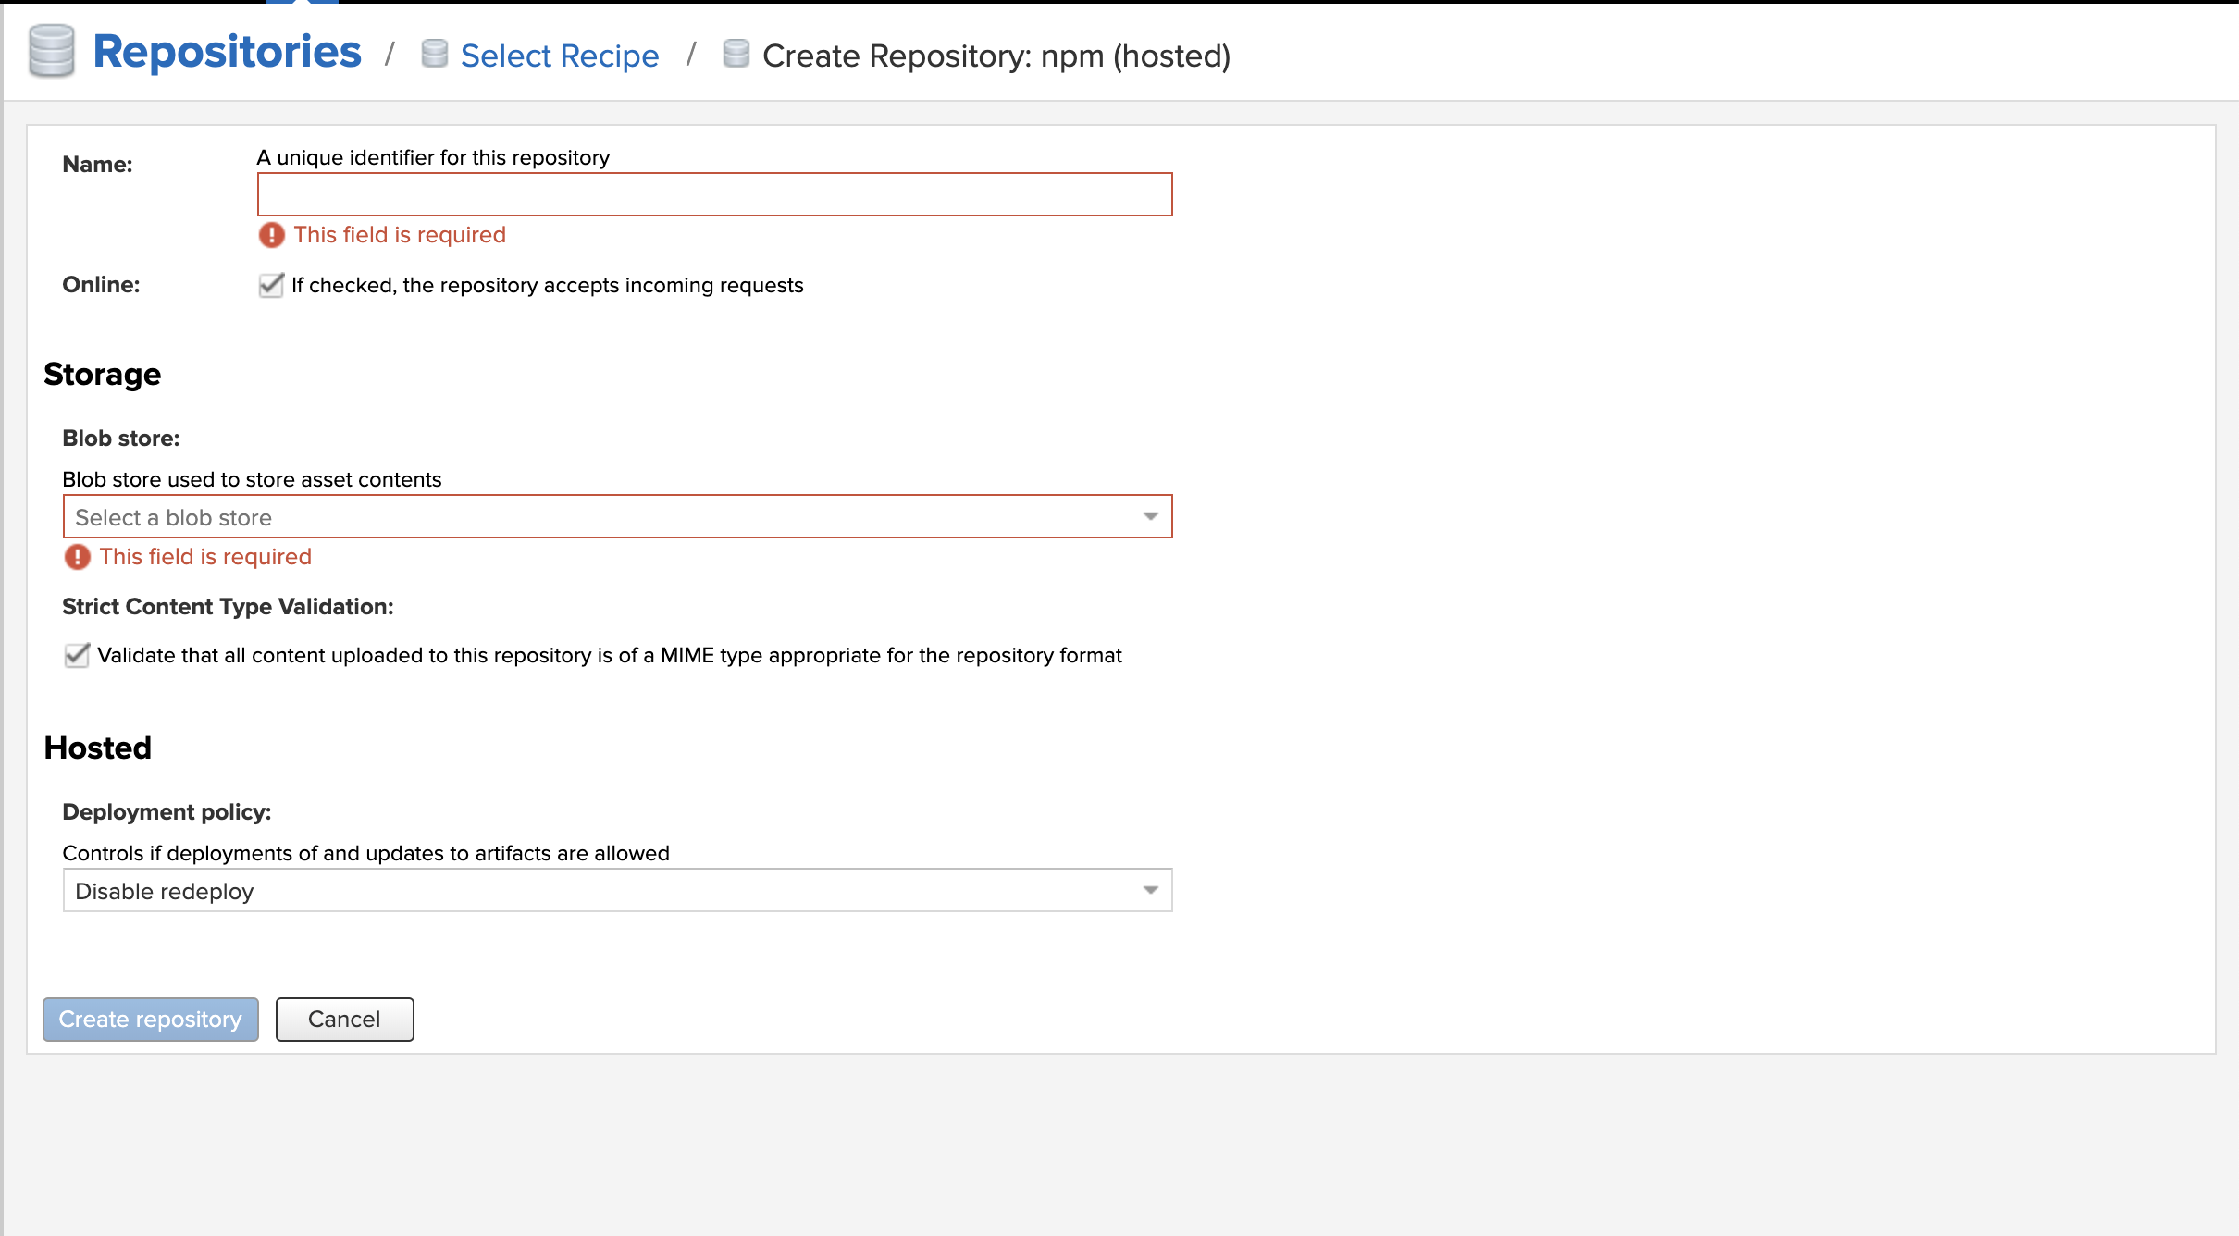Click the icon beside Create Repository: npm (hosted)
This screenshot has width=2239, height=1236.
[735, 55]
